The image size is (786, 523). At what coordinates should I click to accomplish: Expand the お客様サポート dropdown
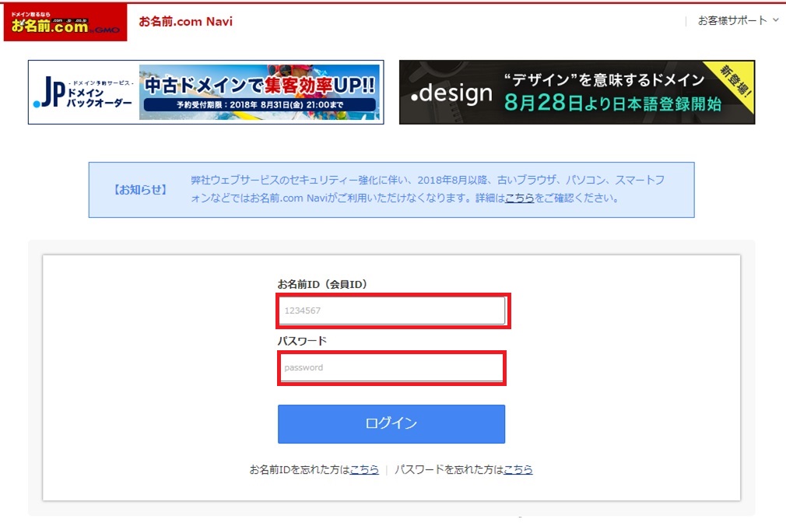(738, 20)
